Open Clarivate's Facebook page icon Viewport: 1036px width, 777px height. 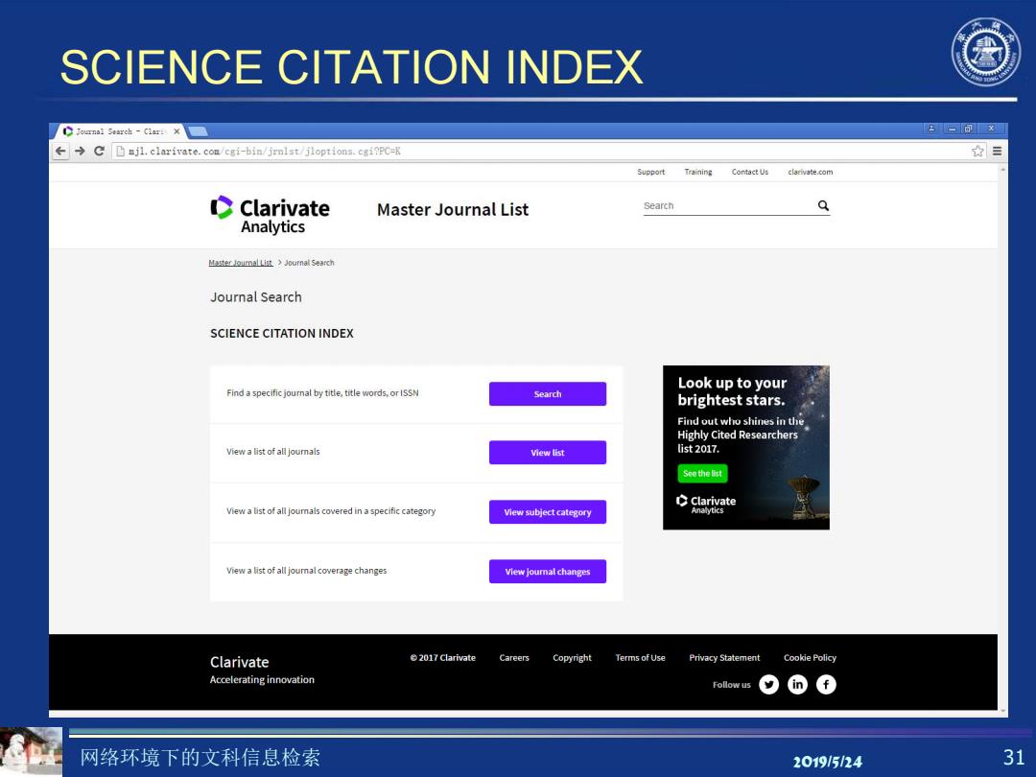point(826,685)
